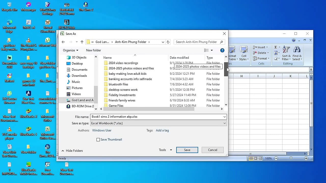
Task: Open Battlefield 2142 Demo desktop icon
Action: (67, 9)
